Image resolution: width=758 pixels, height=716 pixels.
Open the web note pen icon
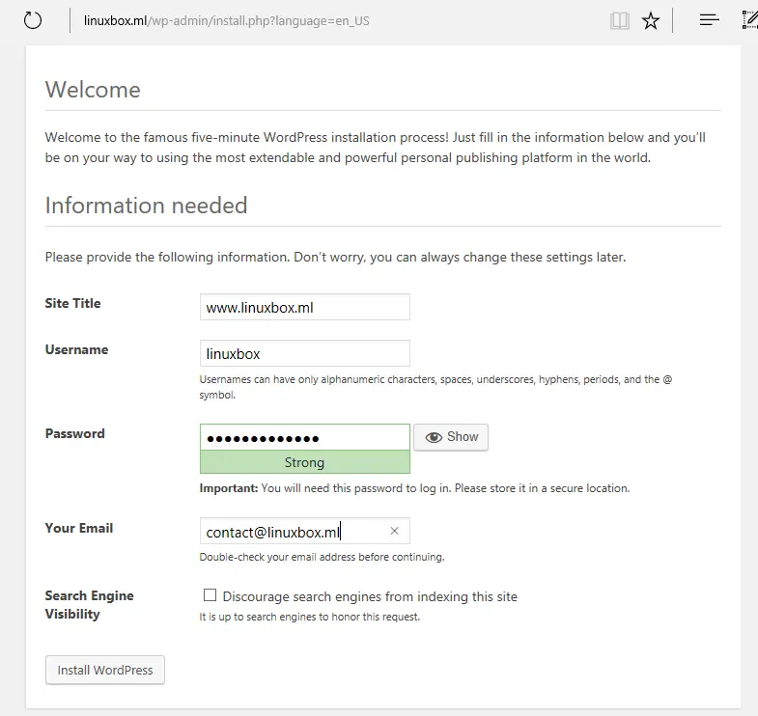(x=749, y=20)
